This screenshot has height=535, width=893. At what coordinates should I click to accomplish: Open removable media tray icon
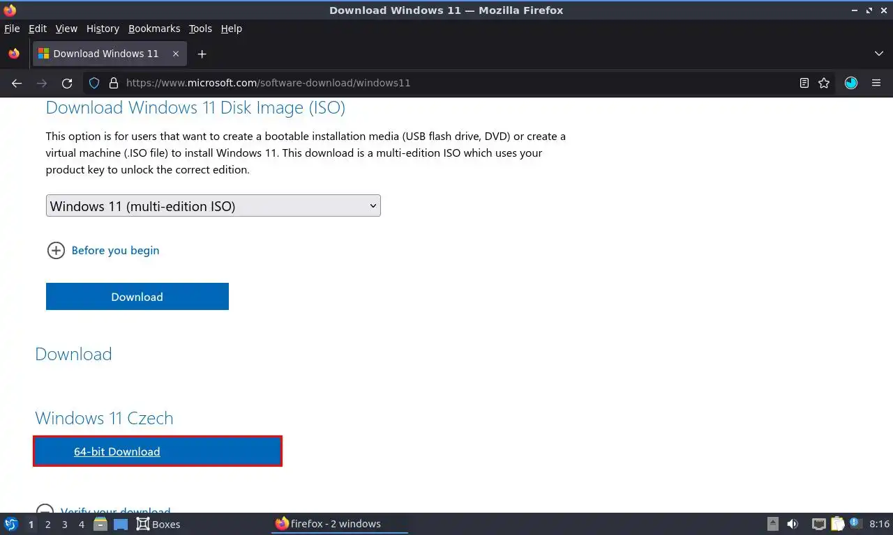pyautogui.click(x=773, y=524)
